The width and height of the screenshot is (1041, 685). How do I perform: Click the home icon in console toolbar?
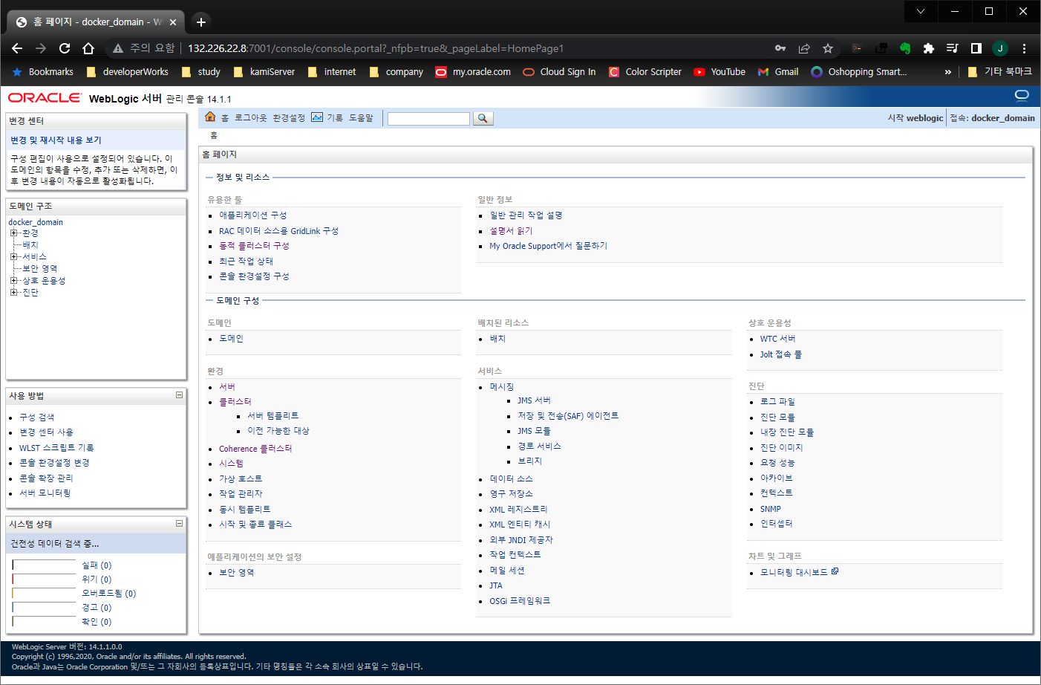coord(210,117)
